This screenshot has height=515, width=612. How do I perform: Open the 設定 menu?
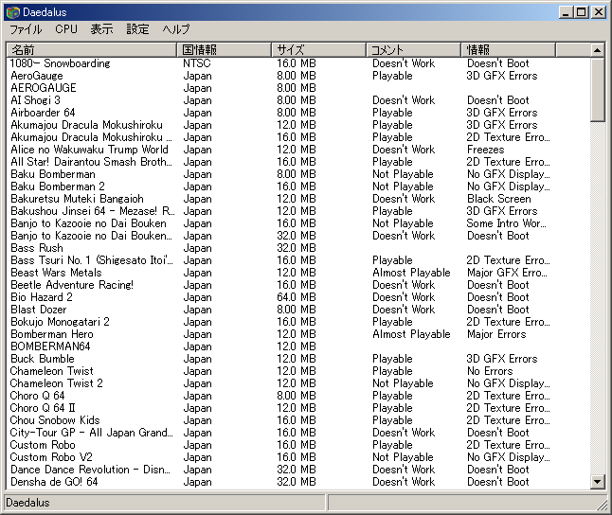click(138, 29)
